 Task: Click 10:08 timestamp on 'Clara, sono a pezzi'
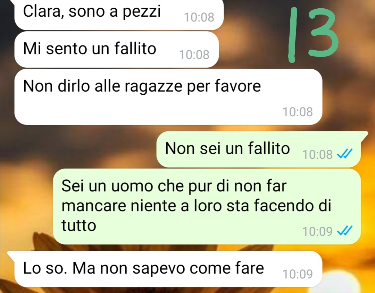click(199, 17)
